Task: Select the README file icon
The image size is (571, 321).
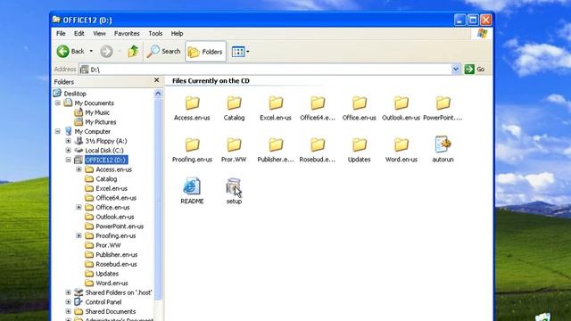Action: click(192, 186)
